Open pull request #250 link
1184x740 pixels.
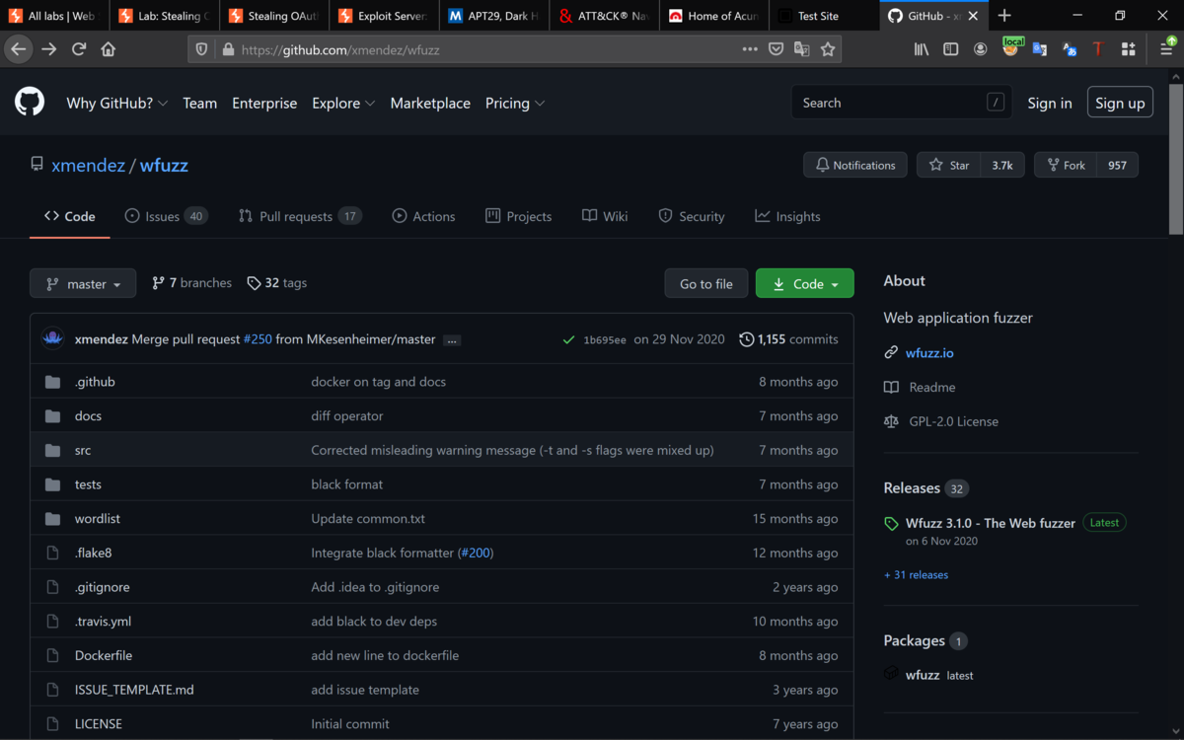pos(258,339)
